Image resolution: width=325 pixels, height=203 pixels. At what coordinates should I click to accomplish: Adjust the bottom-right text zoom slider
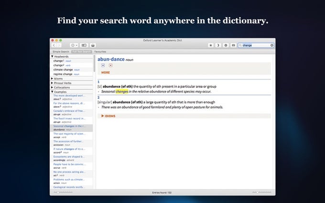click(x=261, y=192)
